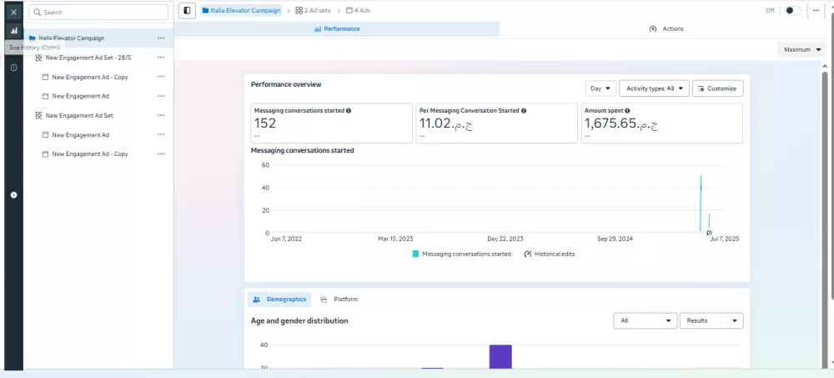The image size is (834, 378).
Task: Click ad set icon beside New Engagement Ad Set
Action: click(38, 115)
